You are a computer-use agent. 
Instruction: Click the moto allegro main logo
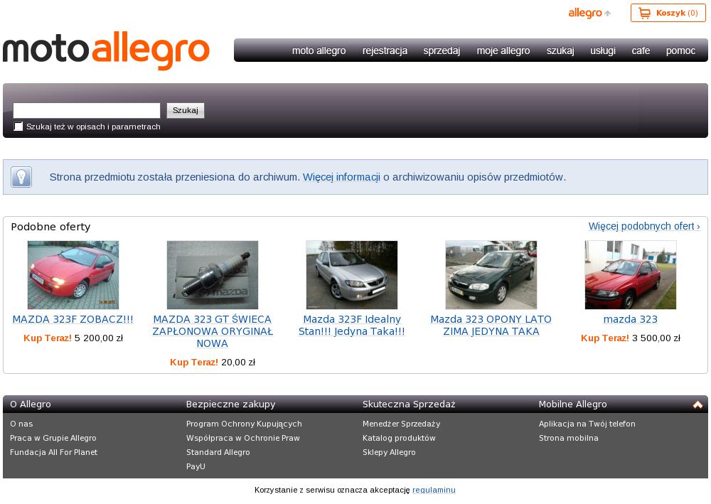[106, 50]
